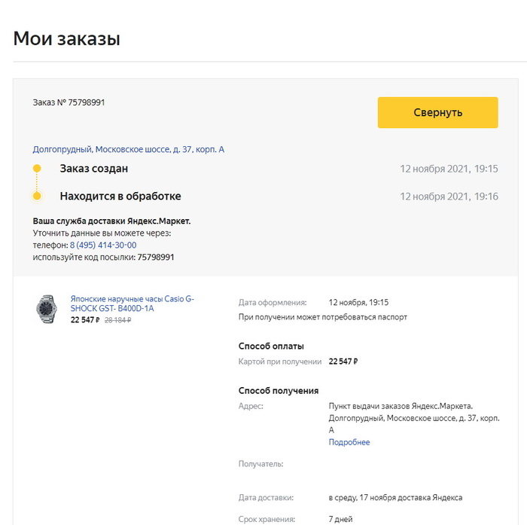The image size is (527, 525).
Task: Collapse the order with the Свернуть button
Action: coord(437,112)
